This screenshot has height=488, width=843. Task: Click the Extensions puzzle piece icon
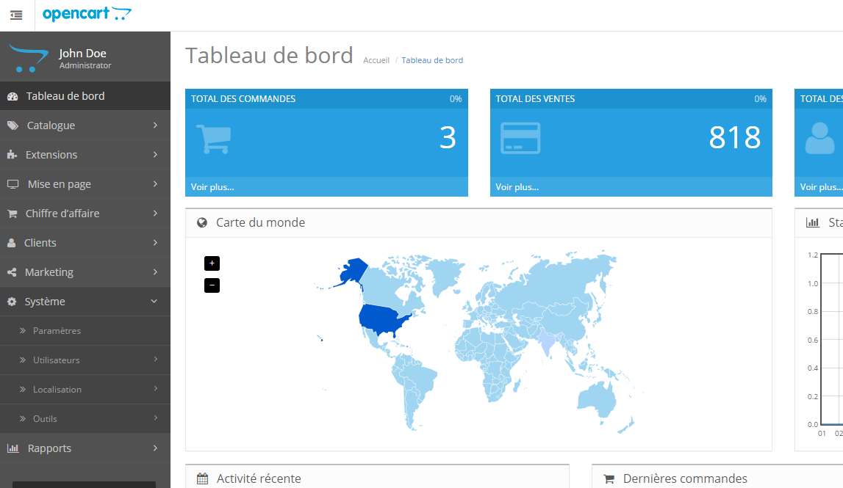12,155
